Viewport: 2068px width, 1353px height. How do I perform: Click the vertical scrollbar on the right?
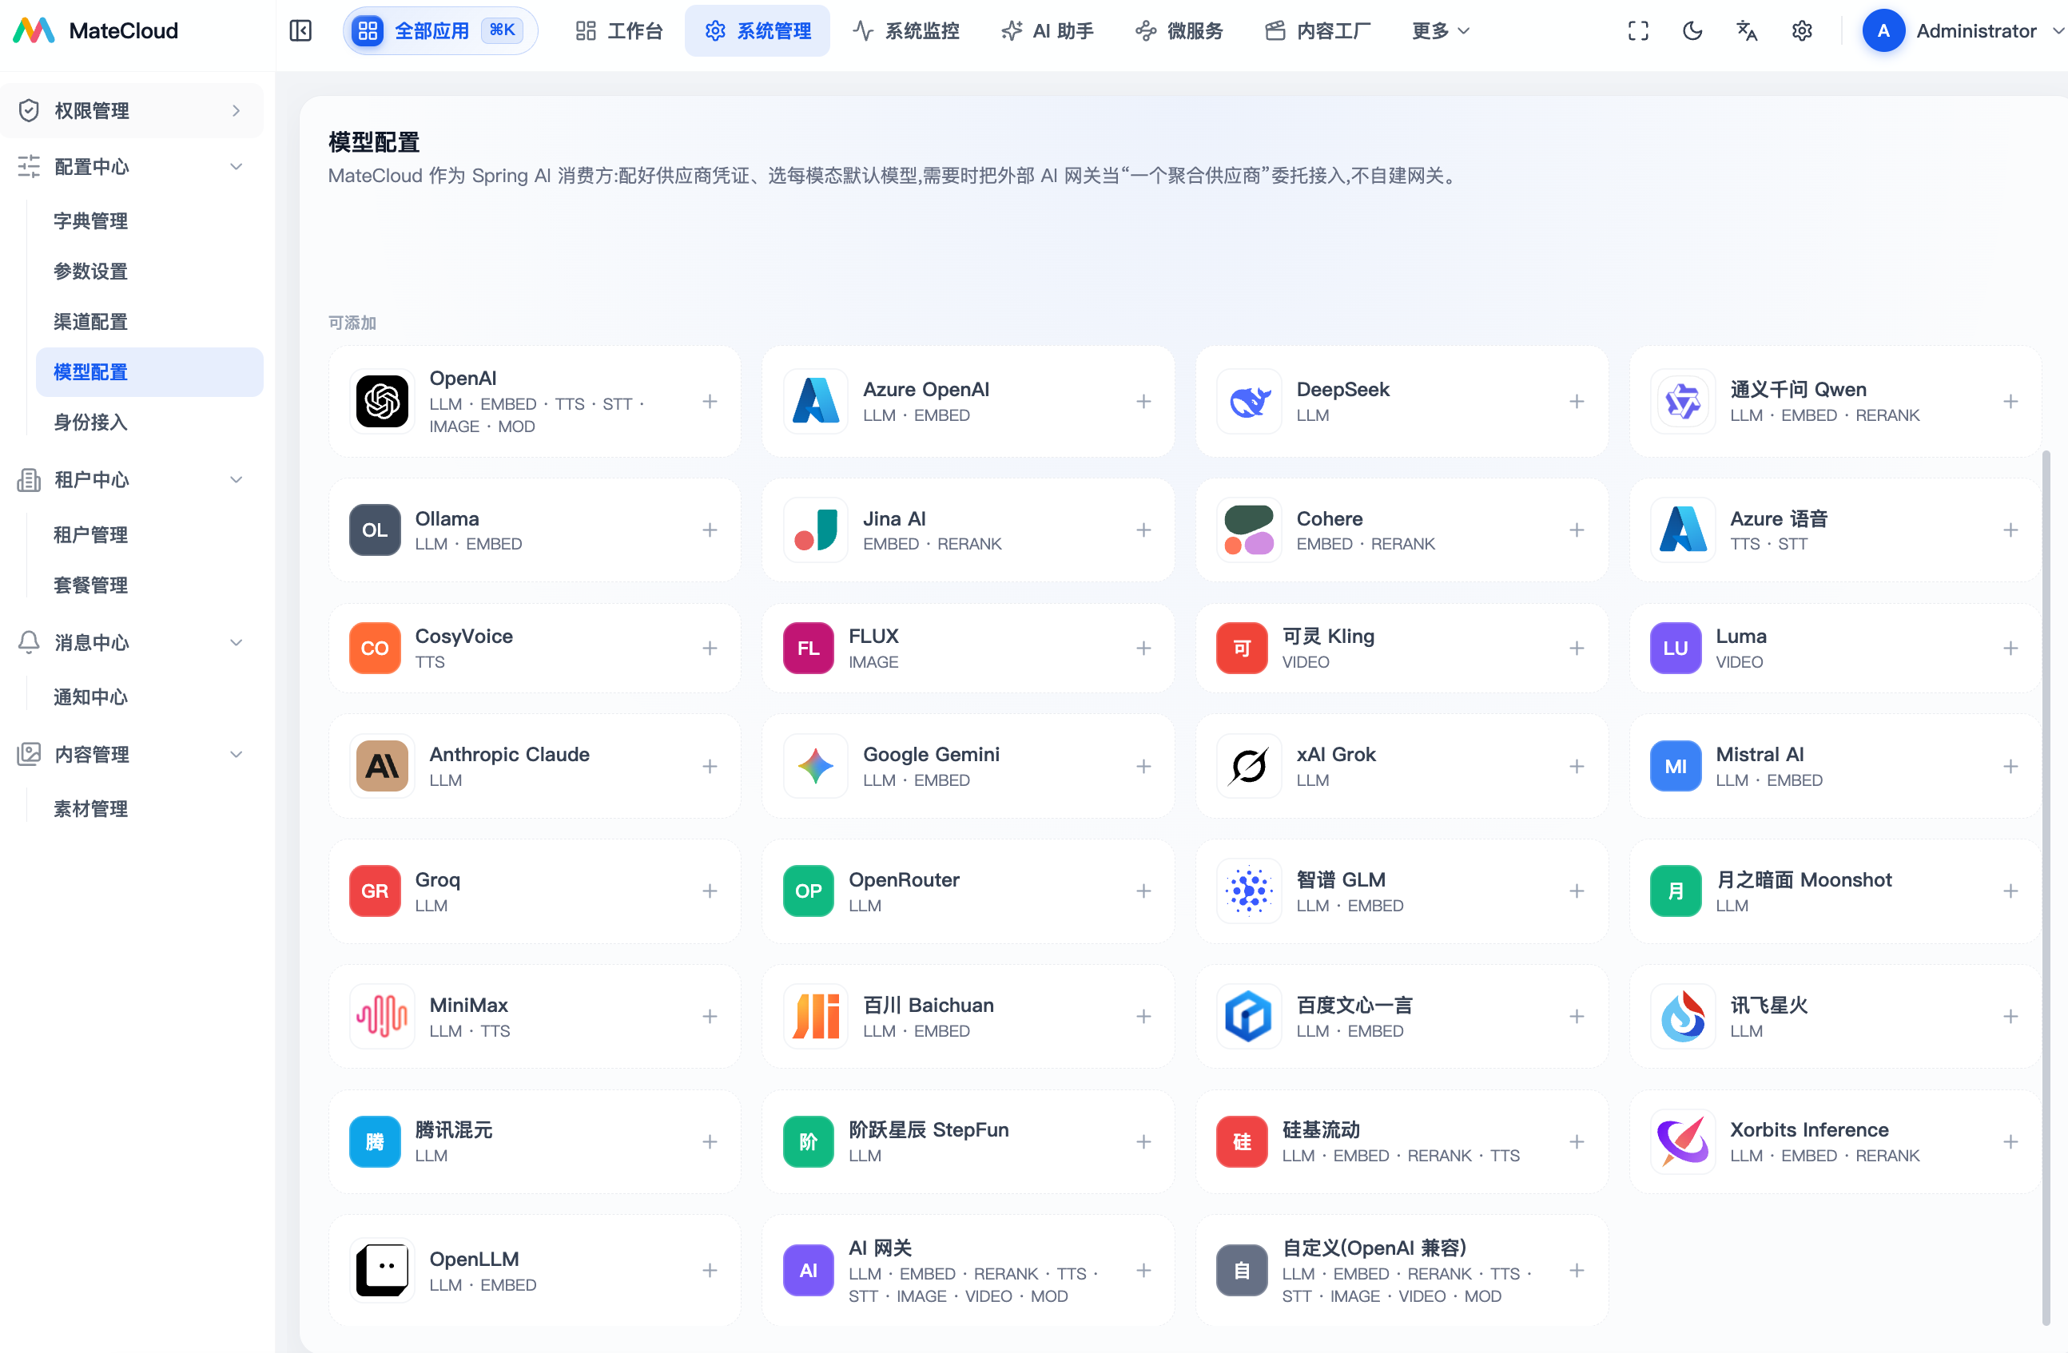tap(2046, 887)
